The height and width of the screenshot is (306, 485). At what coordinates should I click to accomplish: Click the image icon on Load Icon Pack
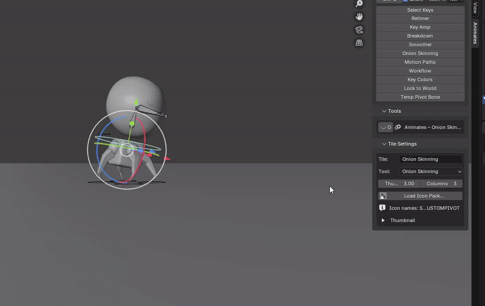(383, 196)
